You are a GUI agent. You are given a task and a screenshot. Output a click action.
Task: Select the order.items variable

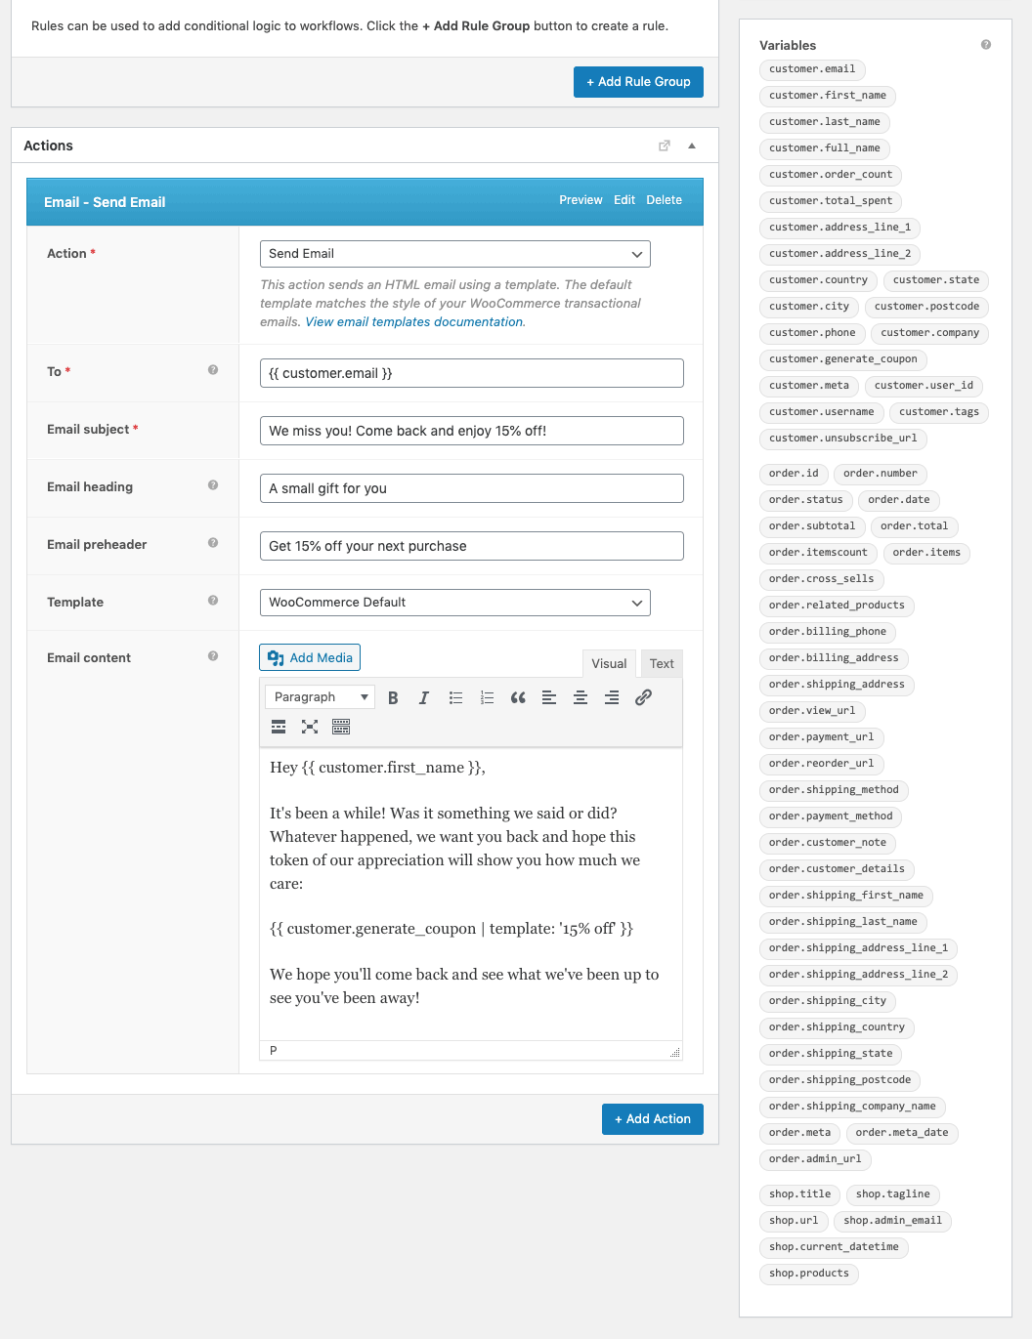(x=926, y=553)
